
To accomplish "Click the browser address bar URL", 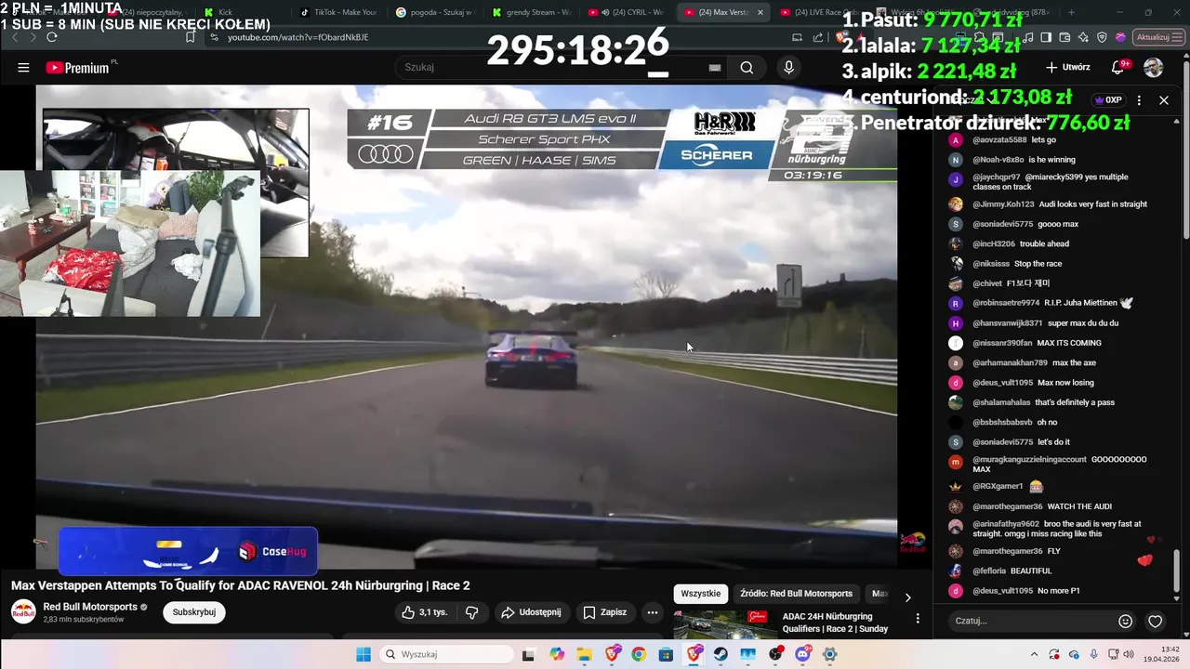I will coord(298,37).
